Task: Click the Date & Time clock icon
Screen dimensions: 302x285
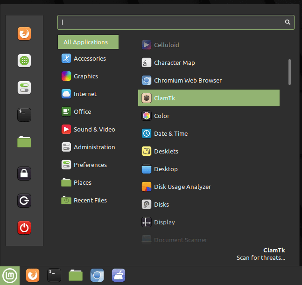Action: point(147,133)
